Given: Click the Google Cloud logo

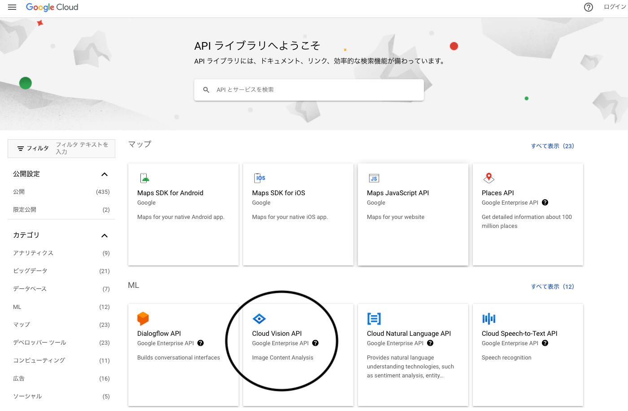Looking at the screenshot, I should 52,7.
